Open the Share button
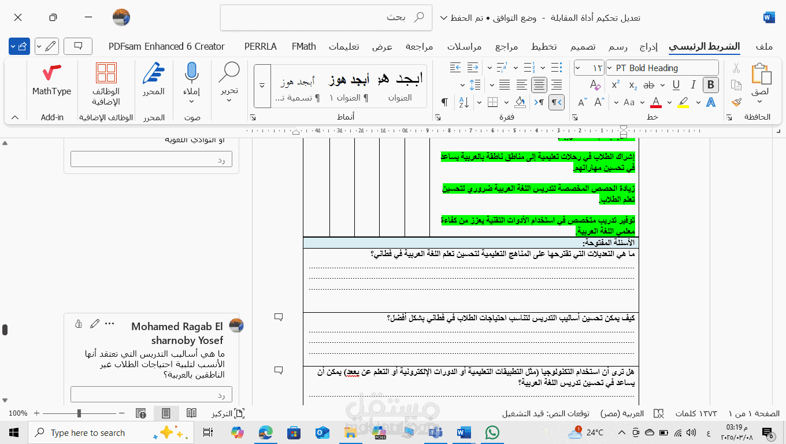The image size is (786, 444). pyautogui.click(x=19, y=46)
